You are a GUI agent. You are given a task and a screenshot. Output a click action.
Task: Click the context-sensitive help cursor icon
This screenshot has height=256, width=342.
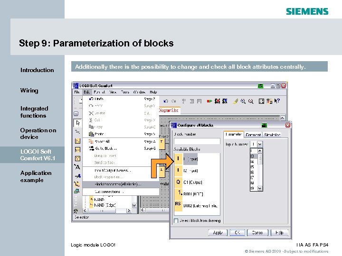(x=277, y=101)
